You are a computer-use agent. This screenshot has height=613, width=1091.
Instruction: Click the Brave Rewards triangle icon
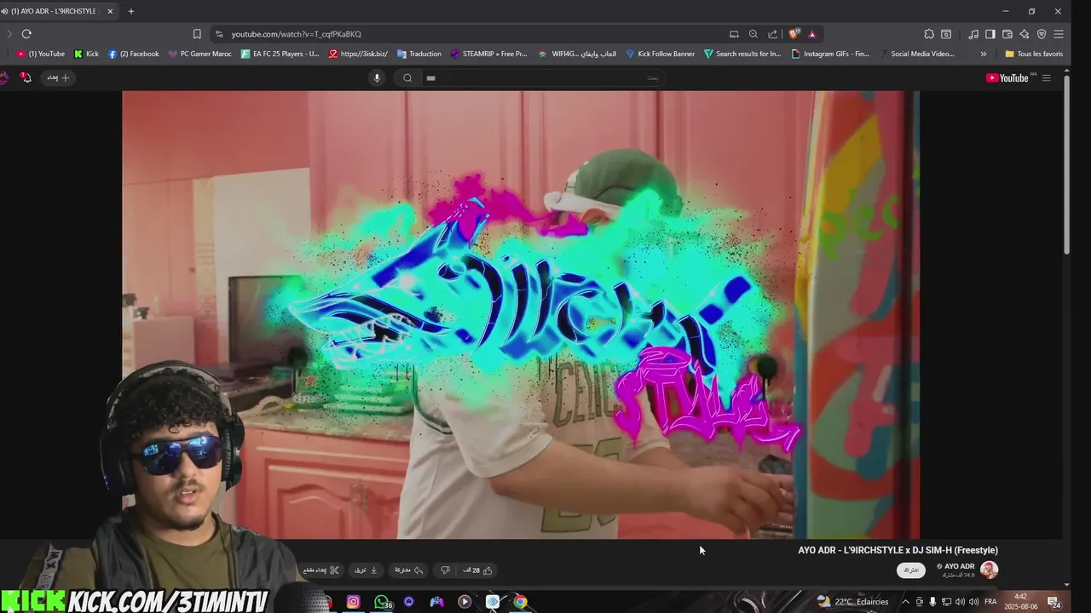tap(812, 34)
